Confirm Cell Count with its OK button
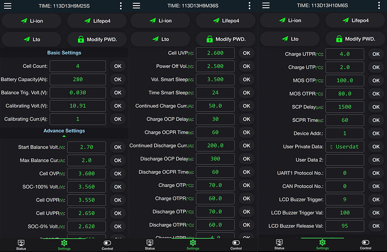The image size is (387, 252). coord(118,66)
